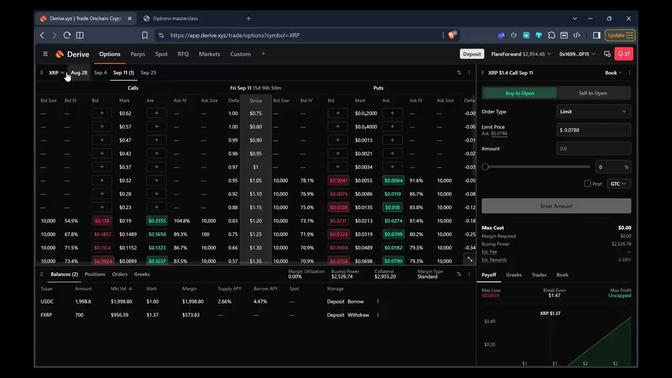Expand the GTC time-in-force dropdown
Image resolution: width=672 pixels, height=378 pixels.
[x=619, y=184]
